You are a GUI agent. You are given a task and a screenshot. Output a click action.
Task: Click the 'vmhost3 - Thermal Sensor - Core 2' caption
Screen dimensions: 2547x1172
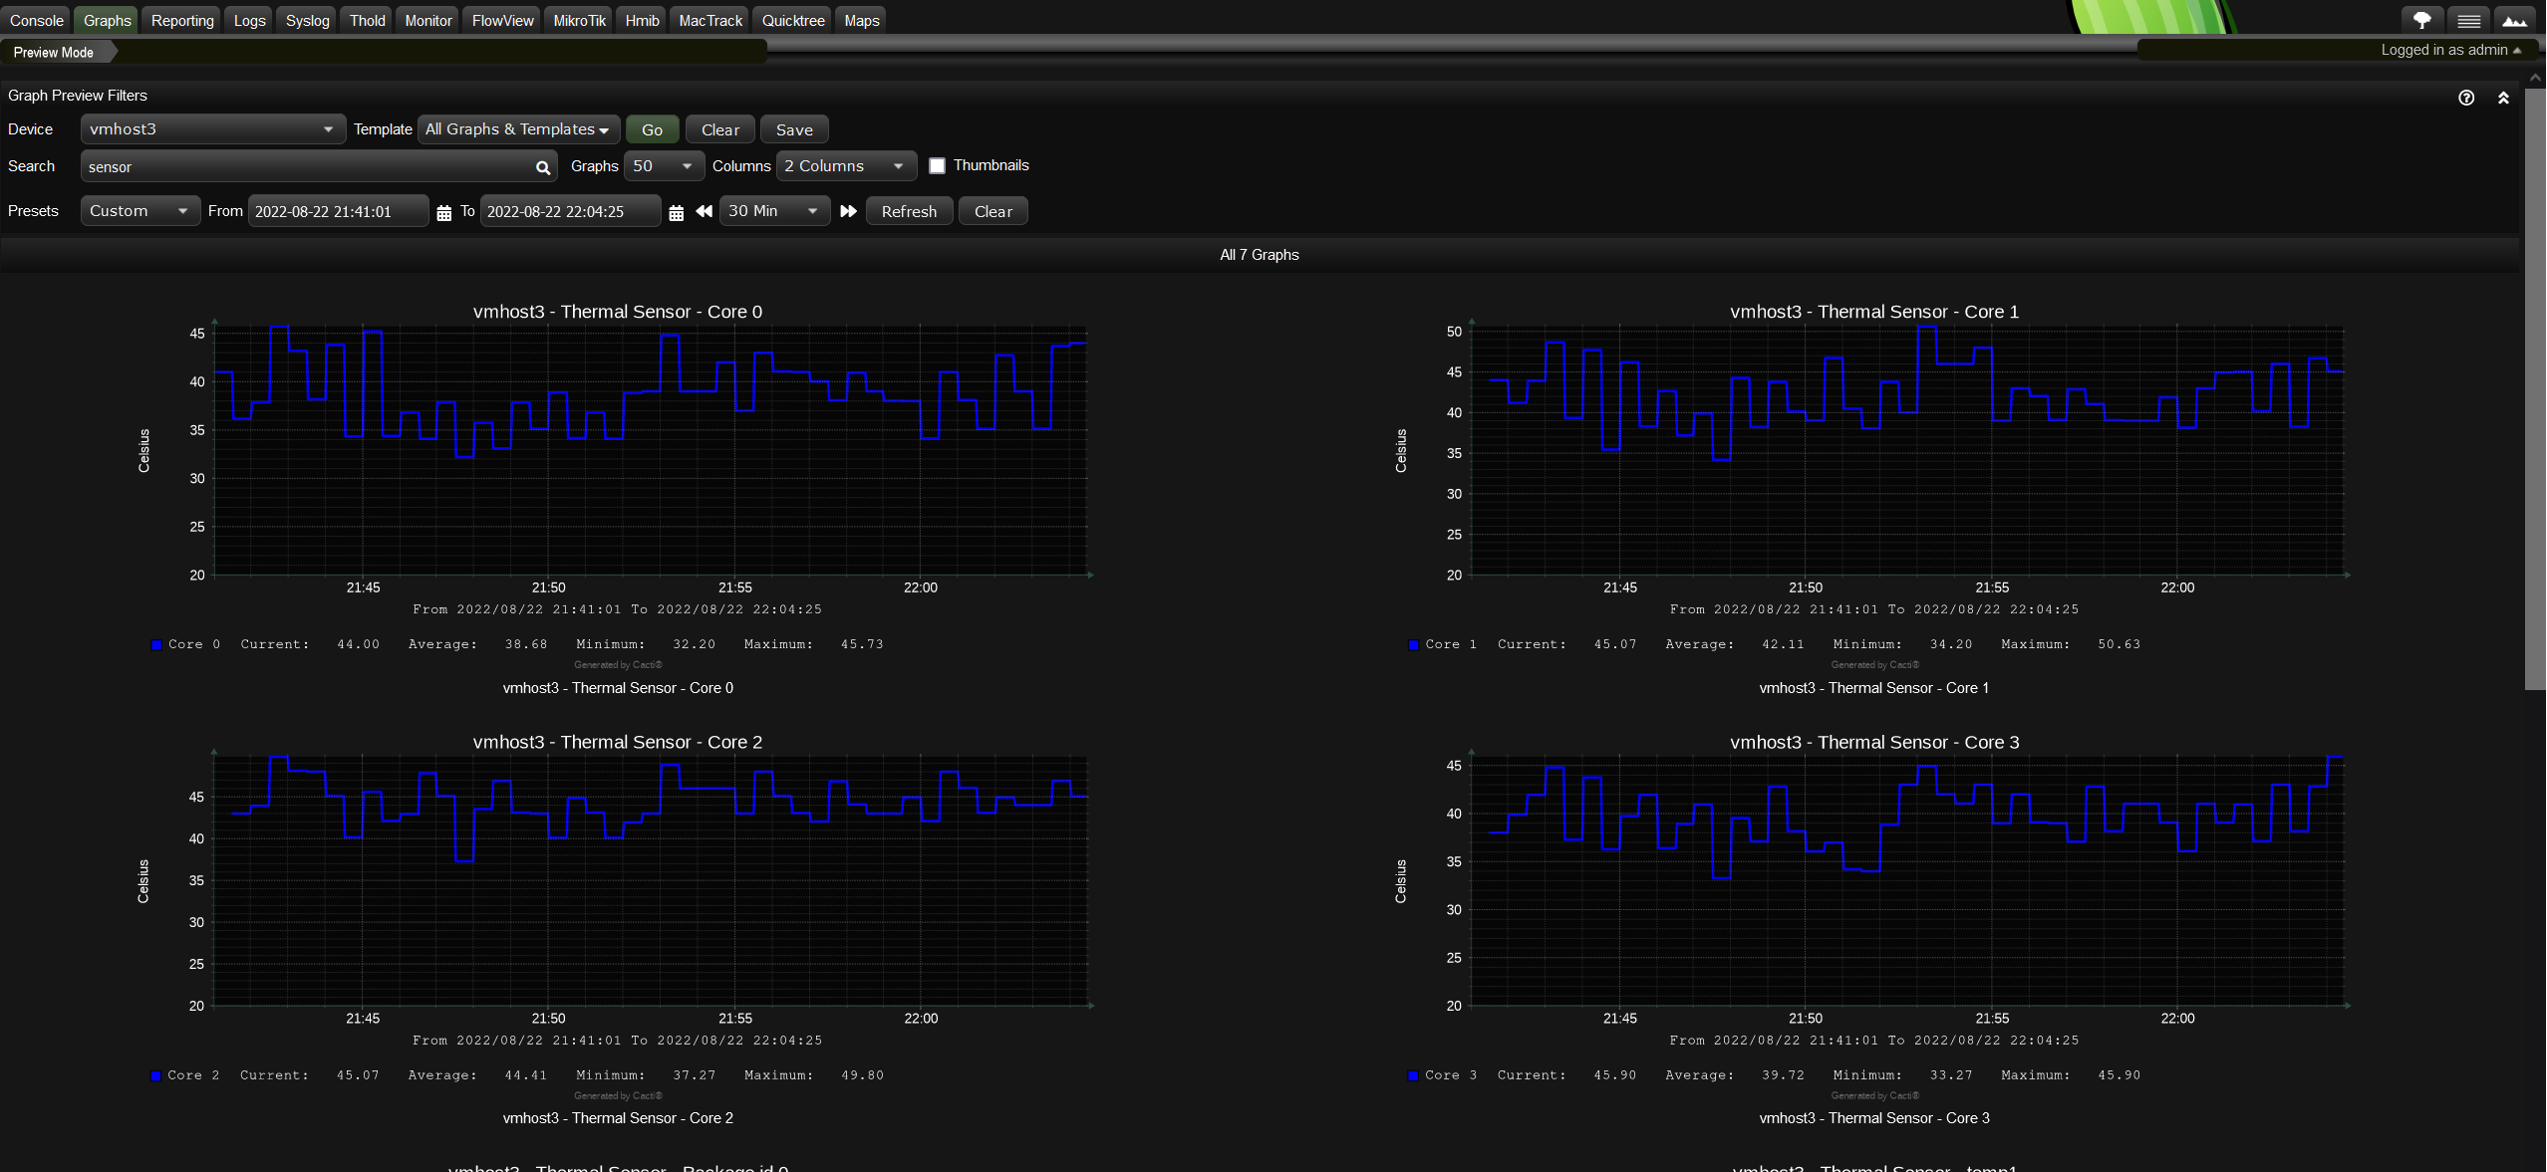coord(618,1118)
